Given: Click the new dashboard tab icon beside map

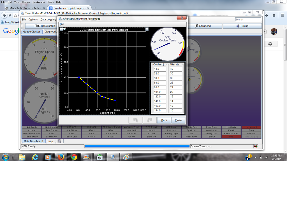Looking at the screenshot, I should tap(59, 141).
